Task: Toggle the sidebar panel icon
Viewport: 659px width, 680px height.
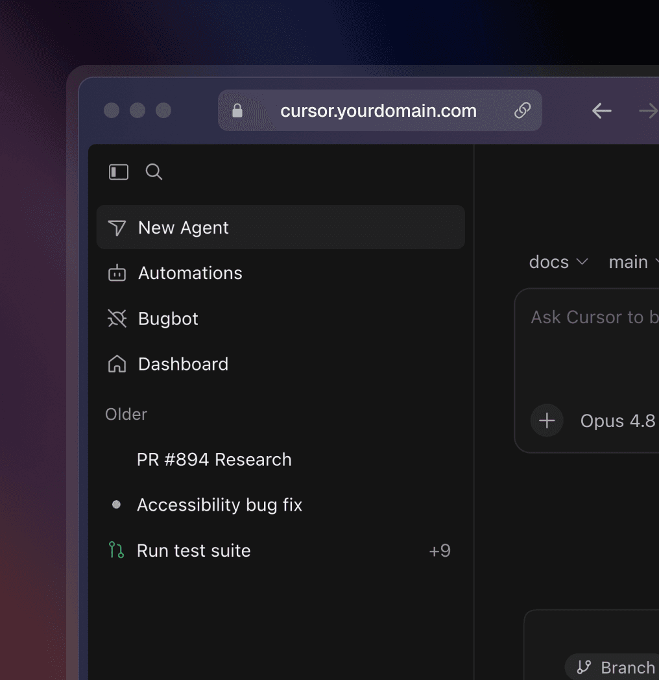Action: point(118,172)
